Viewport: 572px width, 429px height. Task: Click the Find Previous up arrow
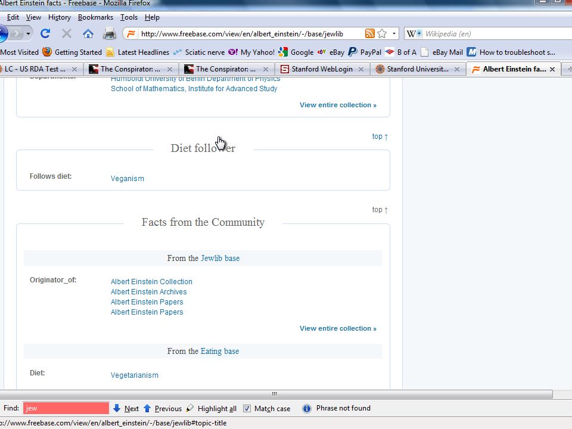(147, 408)
